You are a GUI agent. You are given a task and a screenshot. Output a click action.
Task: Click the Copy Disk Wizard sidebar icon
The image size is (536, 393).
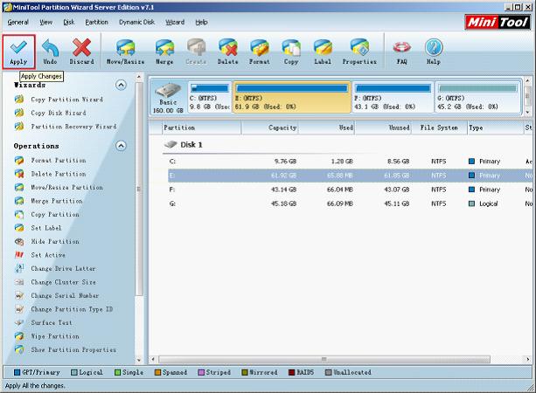[19, 113]
